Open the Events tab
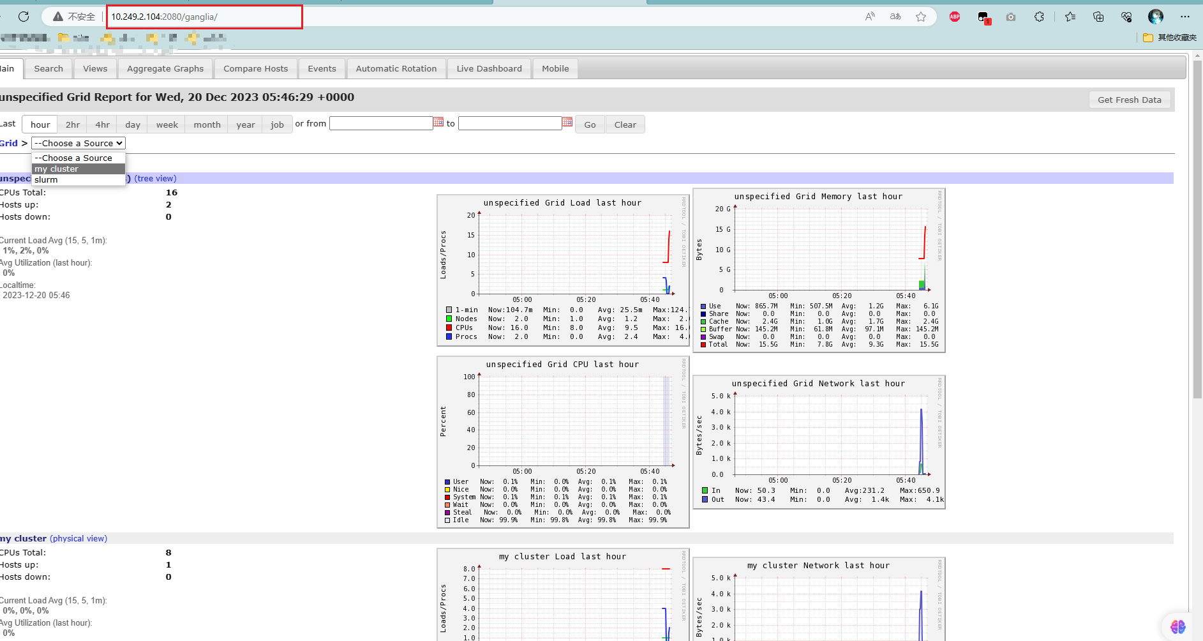This screenshot has height=641, width=1203. click(x=322, y=68)
